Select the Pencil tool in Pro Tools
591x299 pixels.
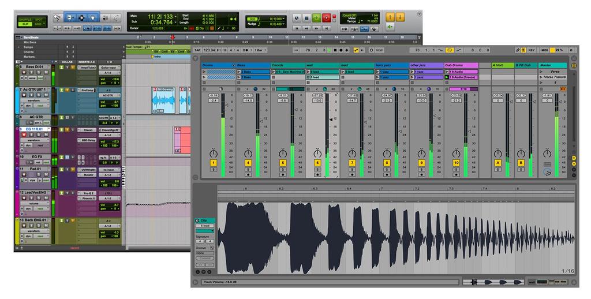pyautogui.click(x=116, y=18)
